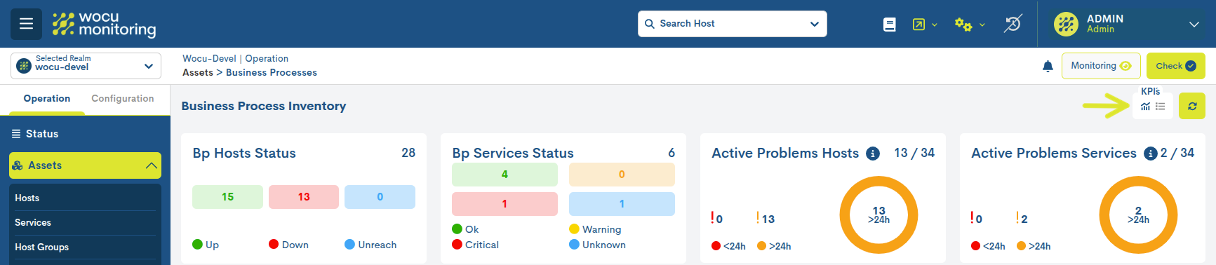The image size is (1216, 265).
Task: Click the Assets cubes icon
Action: [x=18, y=165]
